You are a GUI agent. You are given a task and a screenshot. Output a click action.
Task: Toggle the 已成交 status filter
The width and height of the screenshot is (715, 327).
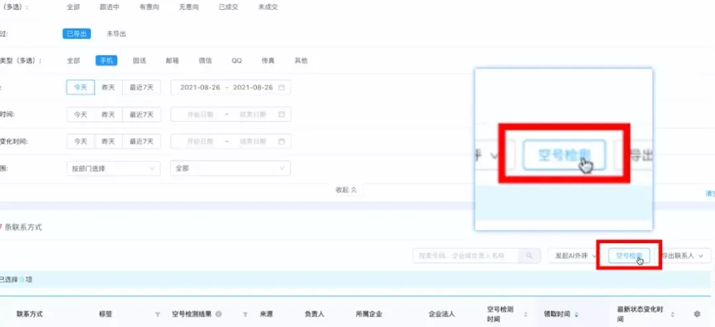[x=228, y=7]
